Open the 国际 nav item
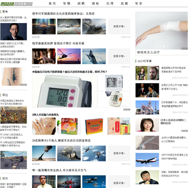188x188 pixels. point(96,4)
